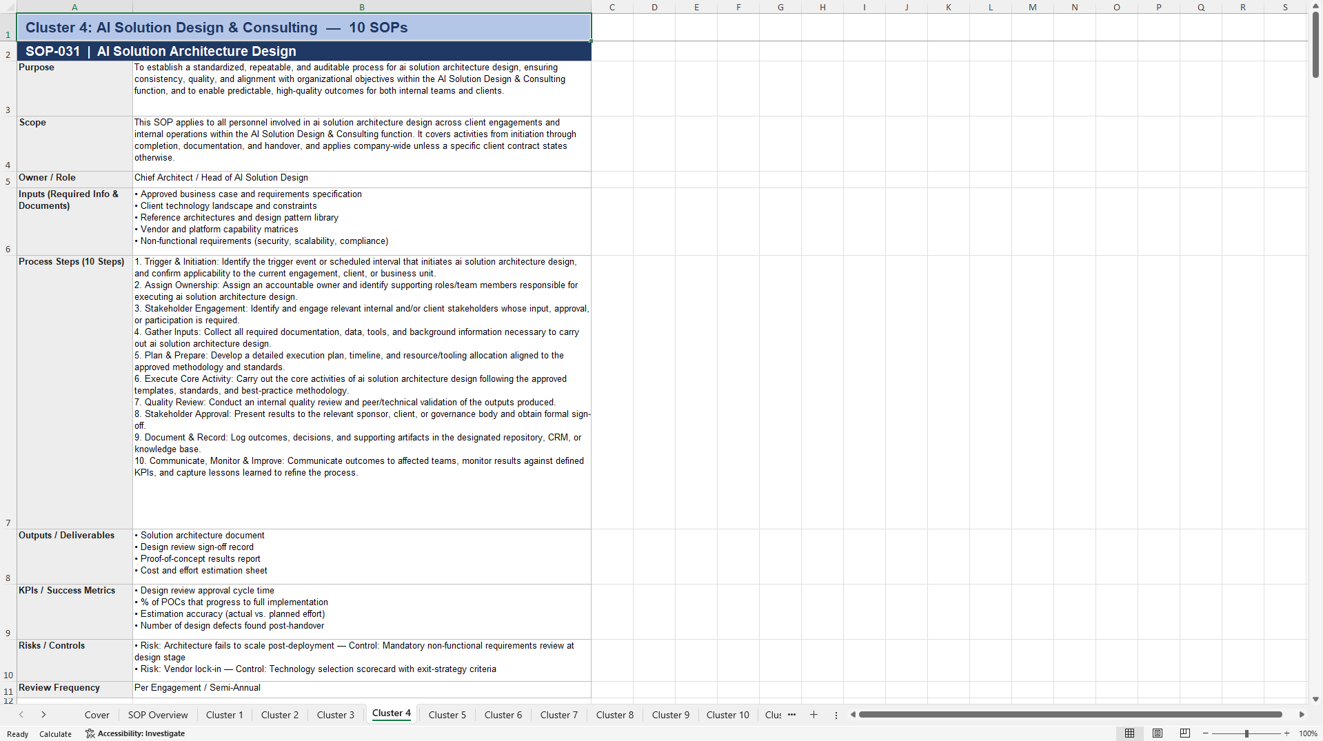Select row 1 header
The width and height of the screenshot is (1323, 741).
(x=8, y=28)
